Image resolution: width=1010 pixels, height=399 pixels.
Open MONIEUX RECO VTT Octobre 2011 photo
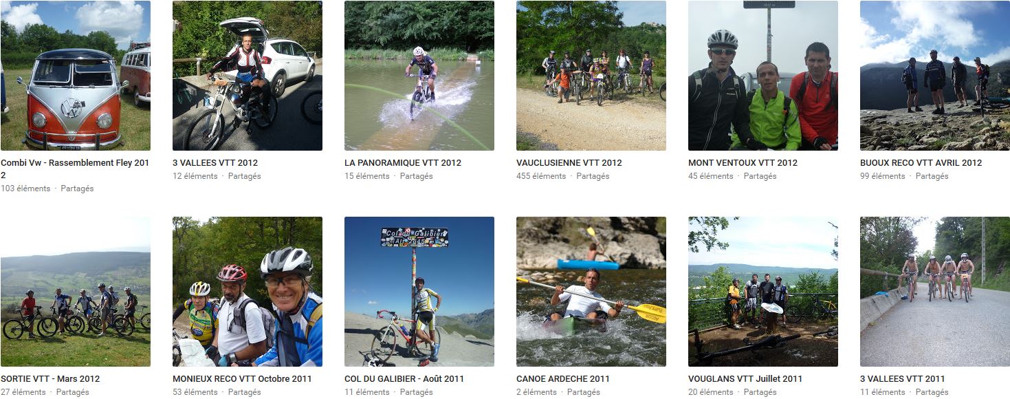click(248, 292)
